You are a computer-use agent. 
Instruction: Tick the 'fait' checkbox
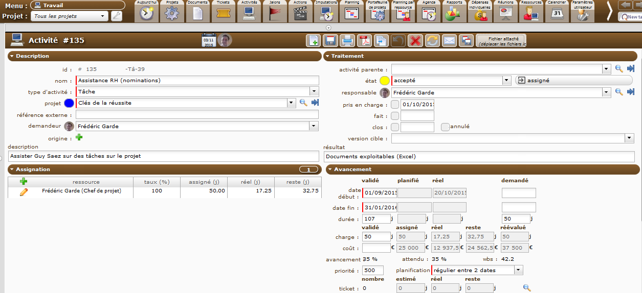coord(394,116)
